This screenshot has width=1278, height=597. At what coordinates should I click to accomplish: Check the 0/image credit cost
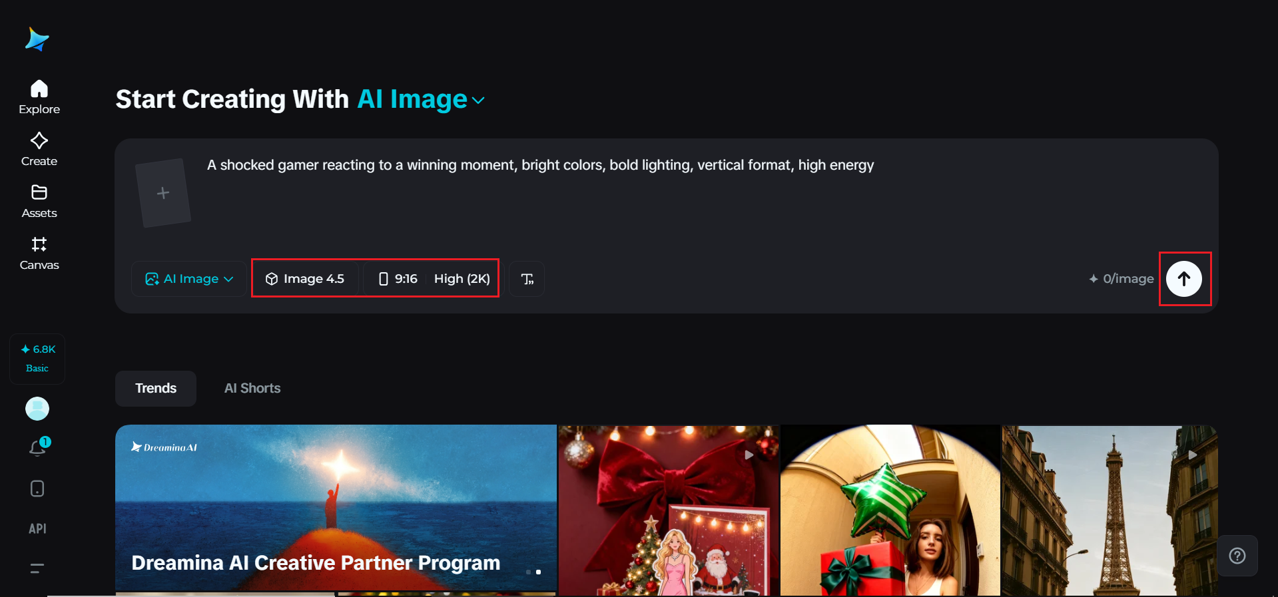(1121, 279)
